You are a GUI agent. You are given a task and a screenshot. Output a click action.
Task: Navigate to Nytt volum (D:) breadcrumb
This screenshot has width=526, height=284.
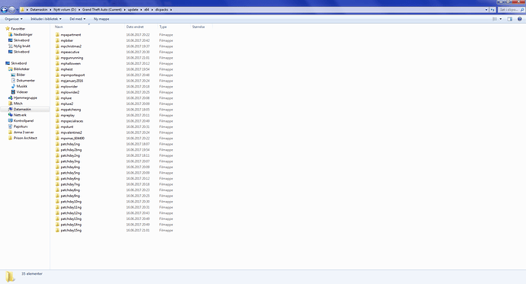(x=65, y=10)
